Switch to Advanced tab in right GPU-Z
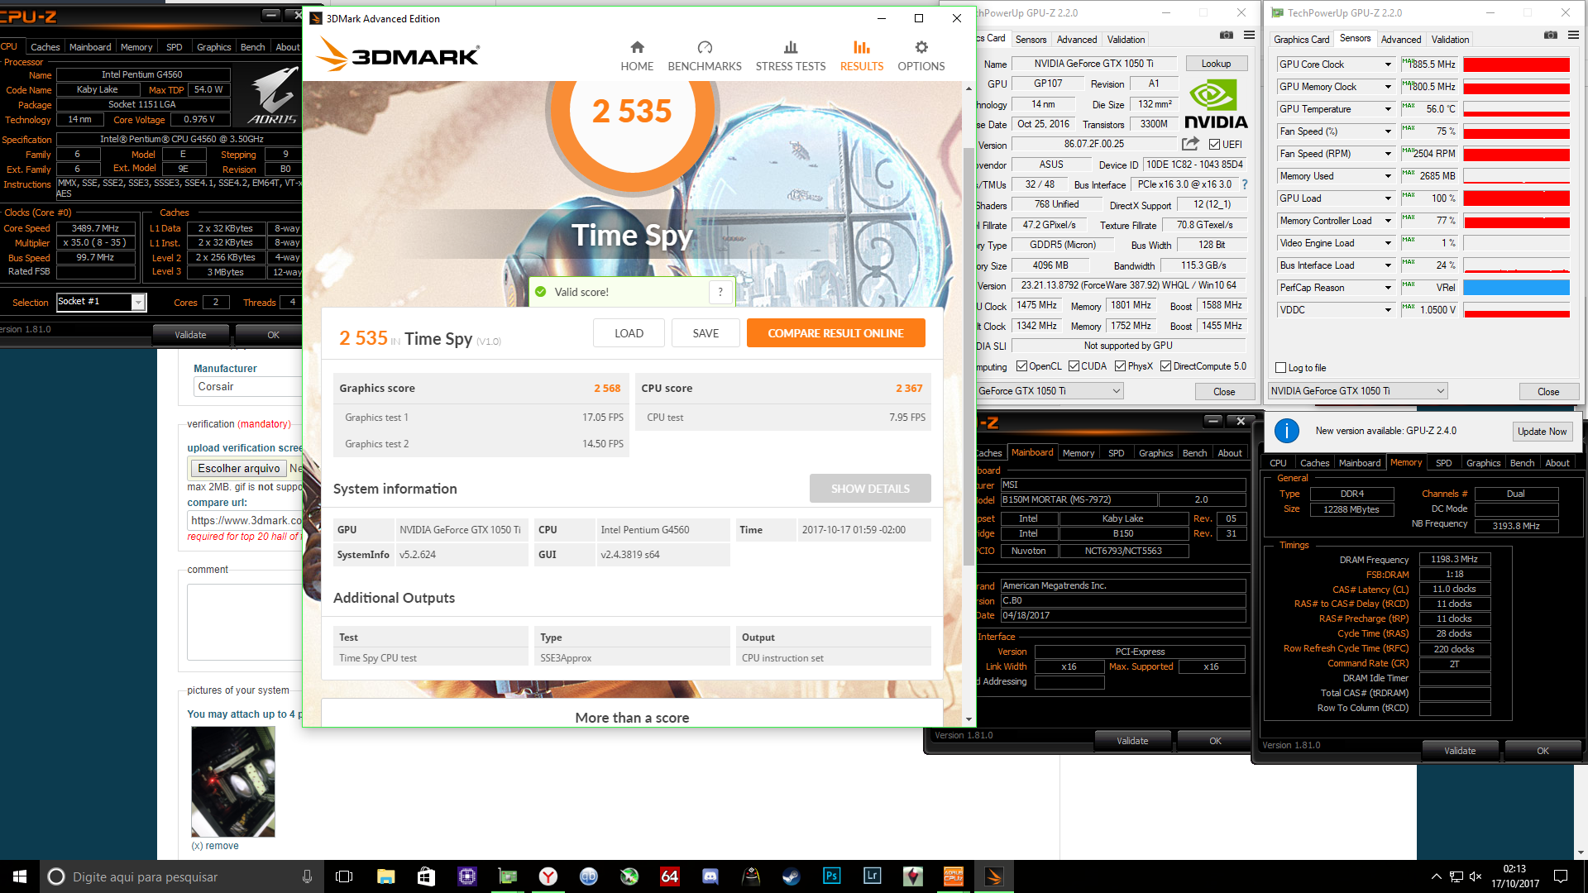The image size is (1588, 893). pyautogui.click(x=1401, y=39)
